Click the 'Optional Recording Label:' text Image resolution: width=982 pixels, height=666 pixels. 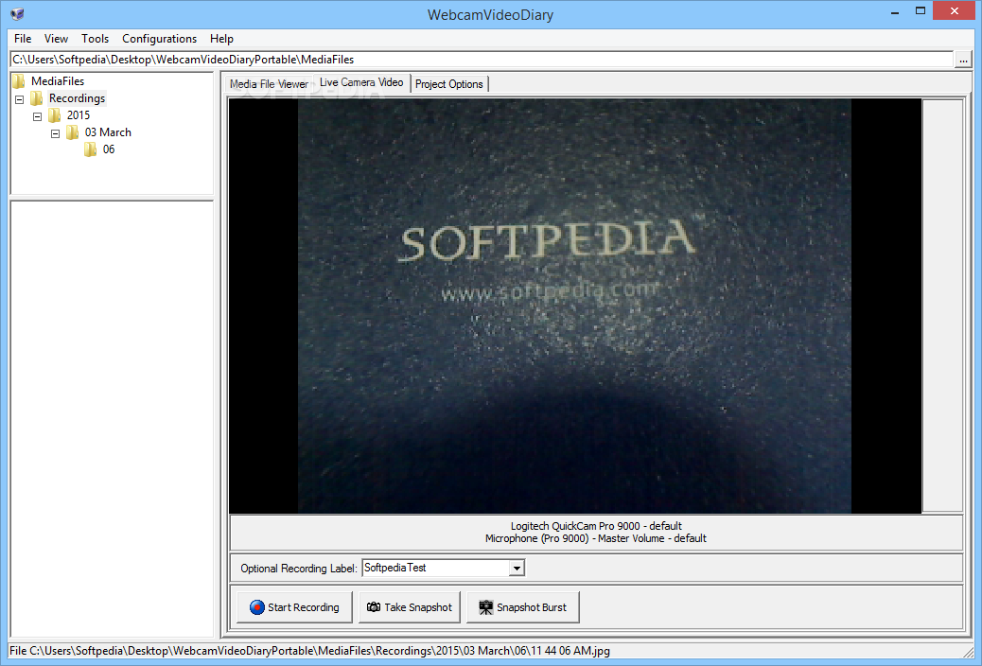[299, 569]
